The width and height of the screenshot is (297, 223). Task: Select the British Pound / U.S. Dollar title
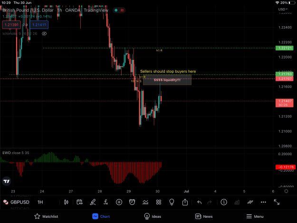pyautogui.click(x=28, y=10)
